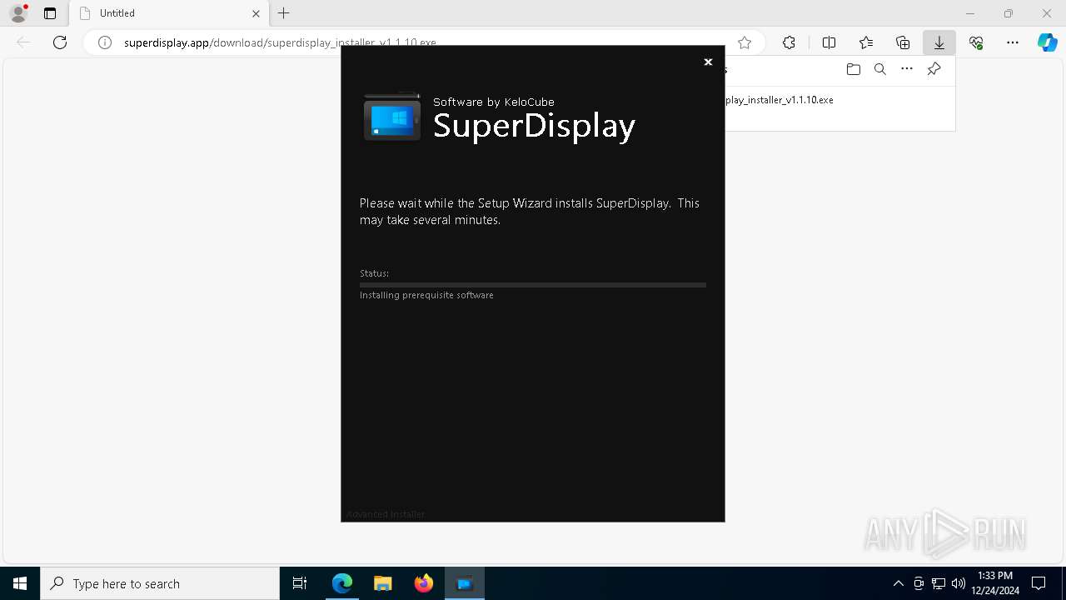Select the 'Untitled' browser tab
The image size is (1066, 600).
pos(169,13)
